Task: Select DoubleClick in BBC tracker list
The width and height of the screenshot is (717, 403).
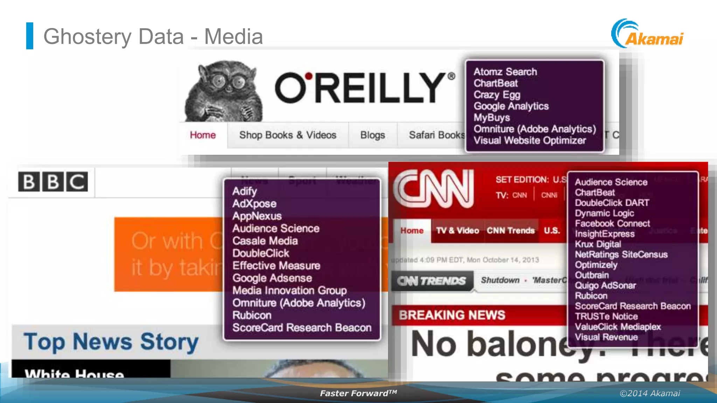Action: tap(260, 253)
